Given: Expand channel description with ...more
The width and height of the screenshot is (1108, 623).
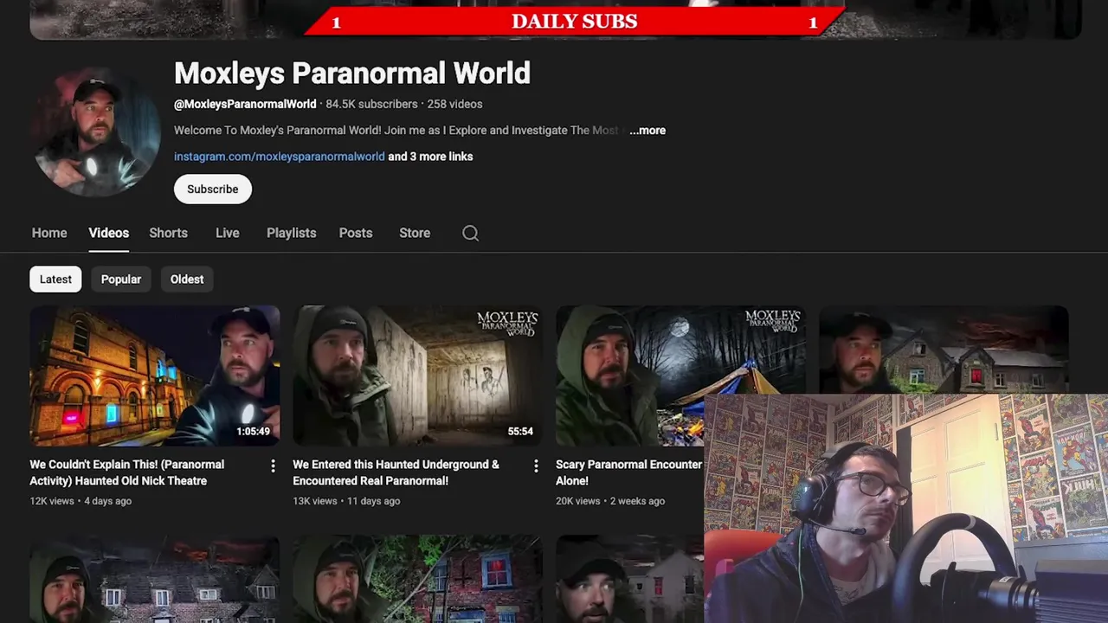Looking at the screenshot, I should tap(647, 131).
